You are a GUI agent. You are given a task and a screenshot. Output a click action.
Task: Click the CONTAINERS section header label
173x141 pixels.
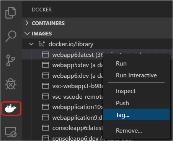coord(48,23)
